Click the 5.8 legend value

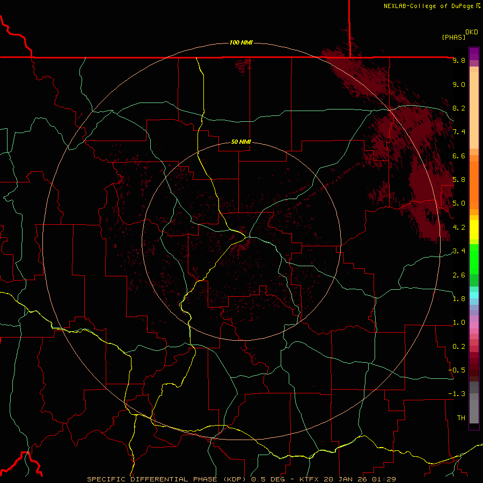[x=459, y=179]
